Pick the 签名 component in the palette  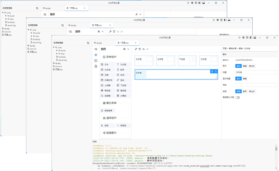123,80
